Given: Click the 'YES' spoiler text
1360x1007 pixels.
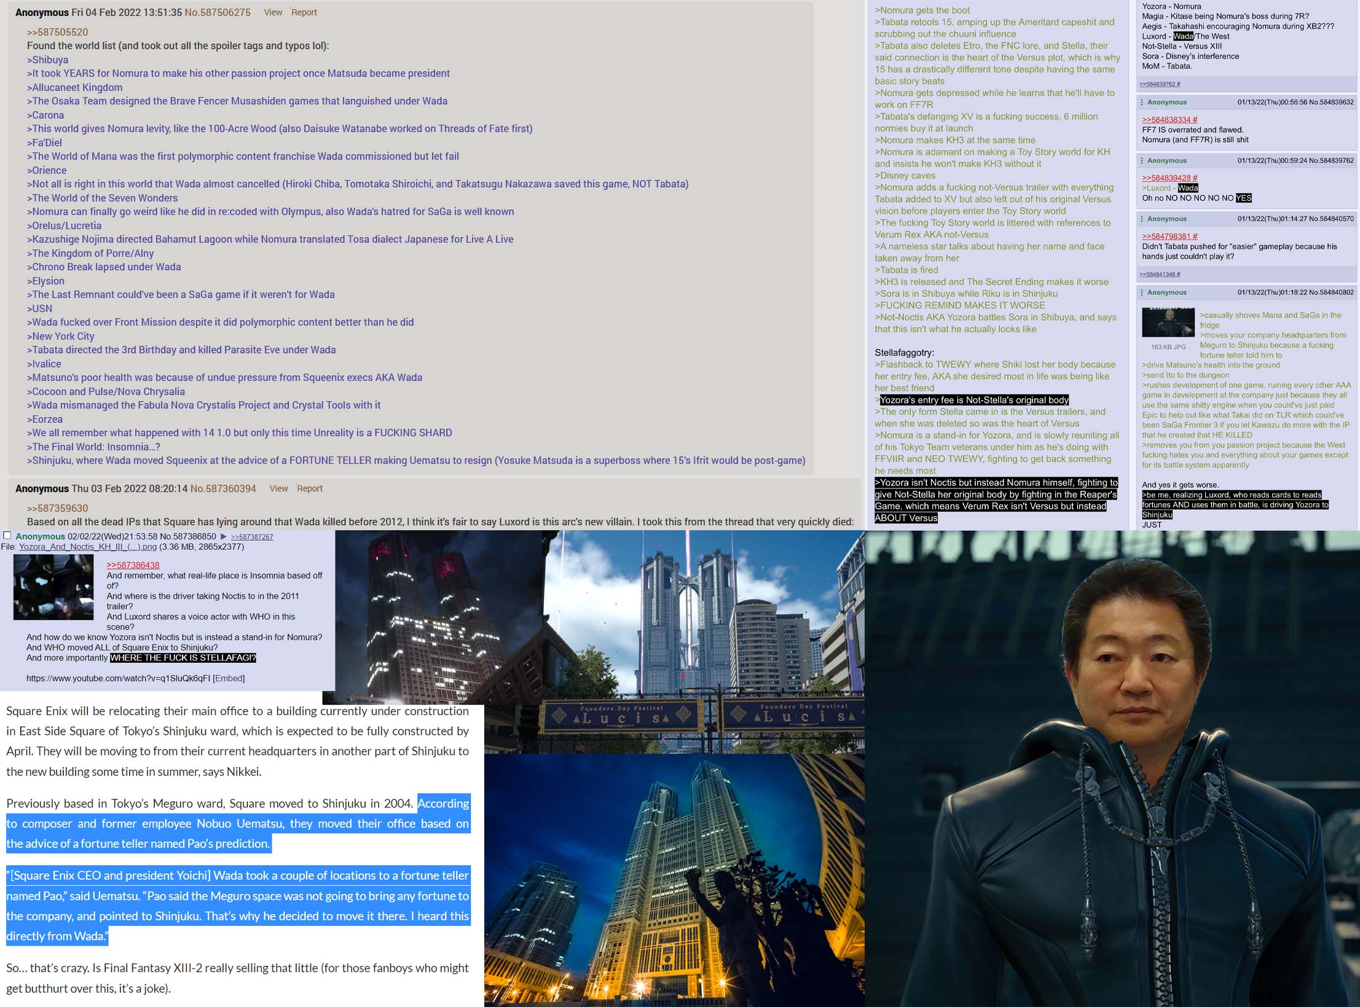Looking at the screenshot, I should [1244, 198].
